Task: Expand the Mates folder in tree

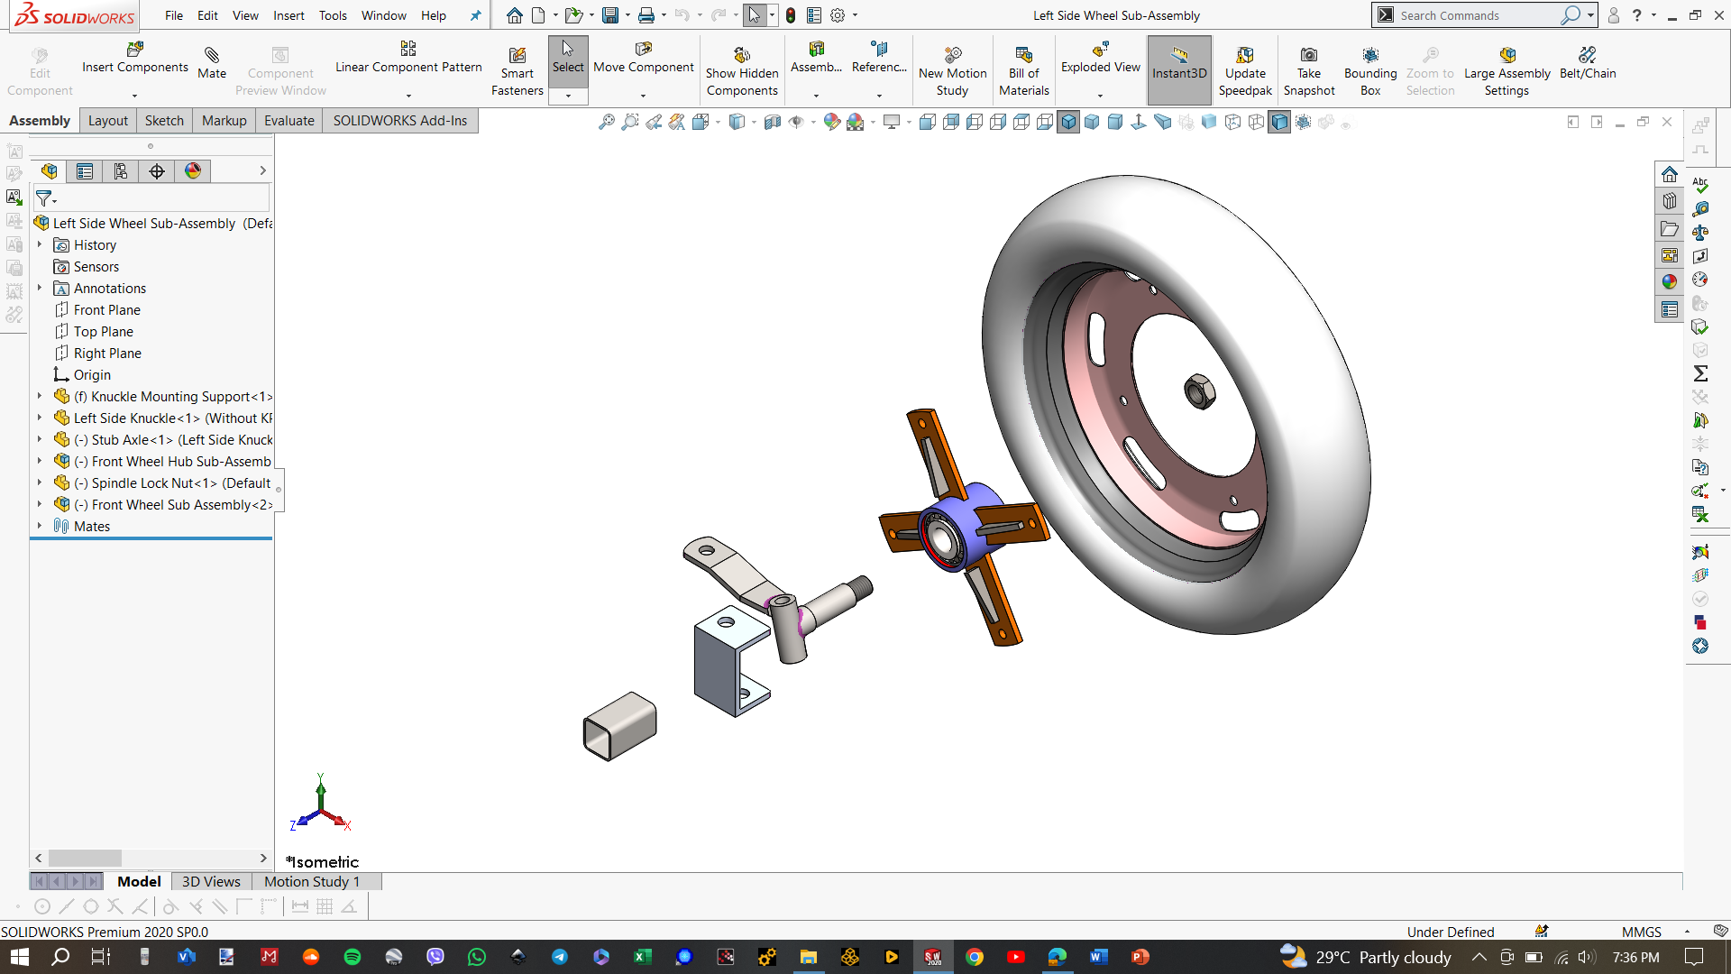Action: pos(40,526)
